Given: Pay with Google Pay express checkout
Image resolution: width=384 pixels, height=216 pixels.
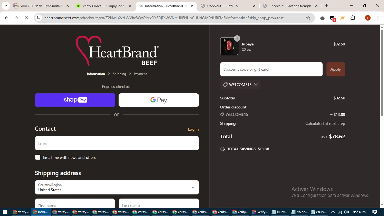Looking at the screenshot, I should (x=158, y=100).
